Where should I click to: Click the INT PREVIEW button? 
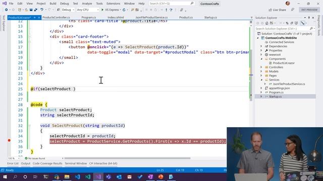click(x=309, y=10)
